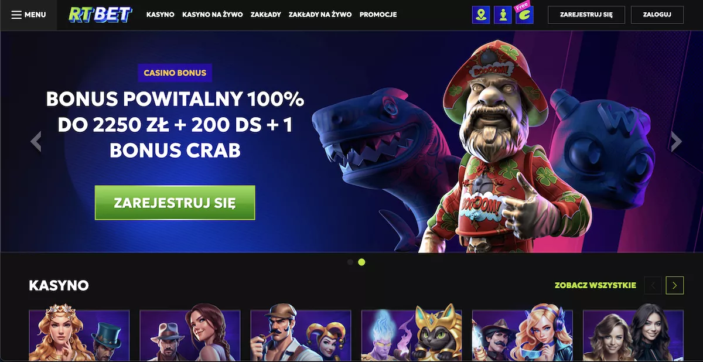Go to Zakłady na żywo
Image resolution: width=703 pixels, height=362 pixels.
click(x=320, y=15)
